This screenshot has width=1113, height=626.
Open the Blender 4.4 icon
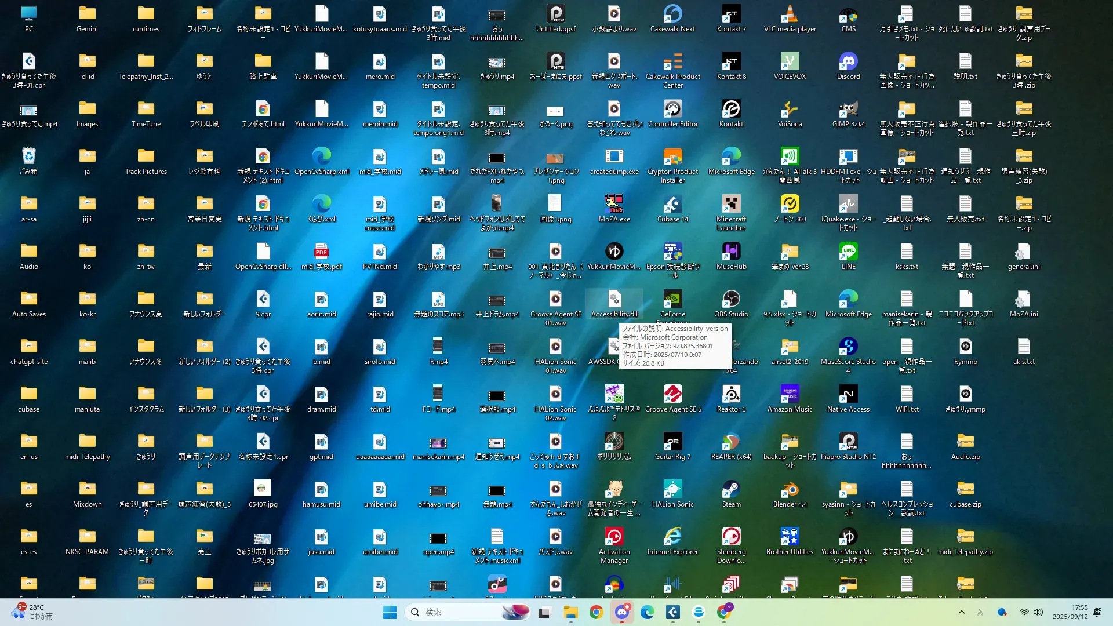(x=790, y=490)
